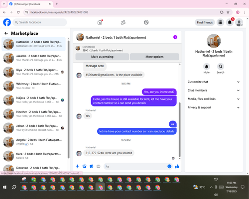Open a new browser tab

coord(57,4)
